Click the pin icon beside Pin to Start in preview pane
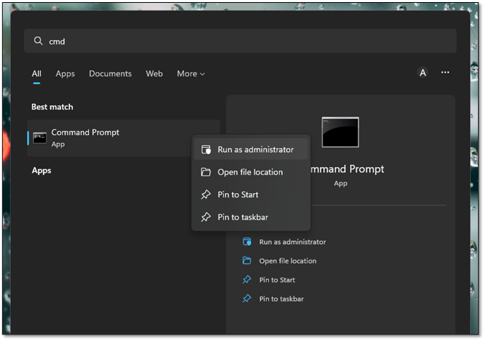 tap(247, 280)
